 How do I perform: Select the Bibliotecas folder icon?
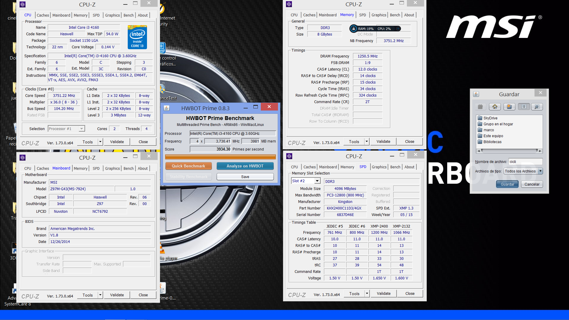point(480,142)
